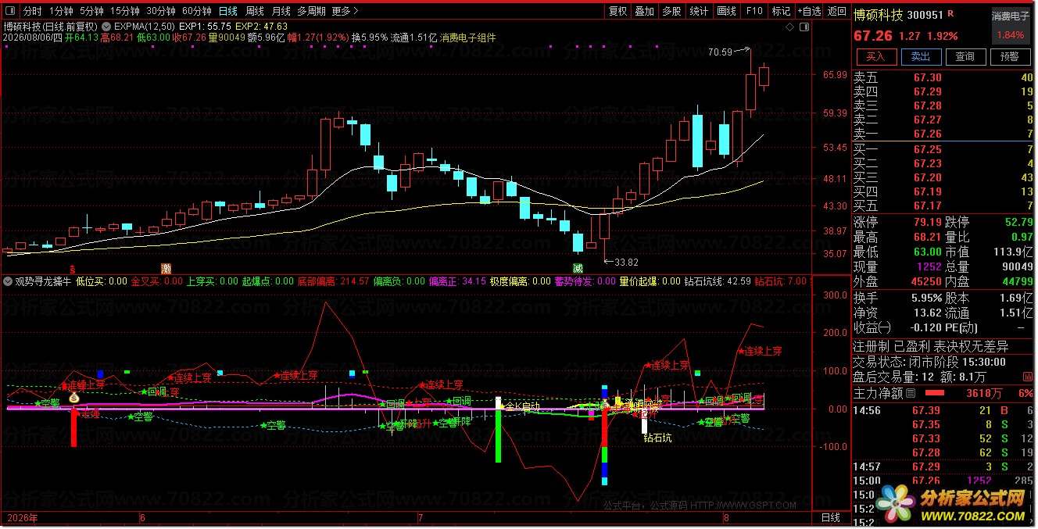Open the 消费电子 sector box
This screenshot has width=1038, height=529.
1011,25
